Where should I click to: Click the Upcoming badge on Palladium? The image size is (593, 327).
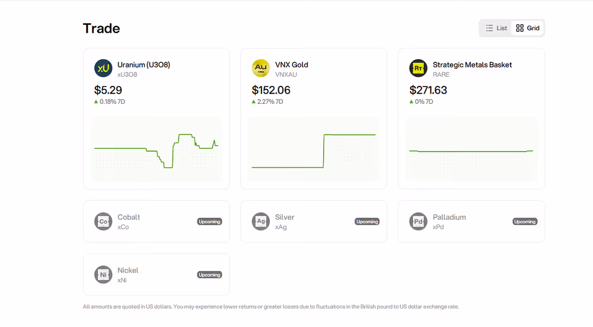(525, 222)
